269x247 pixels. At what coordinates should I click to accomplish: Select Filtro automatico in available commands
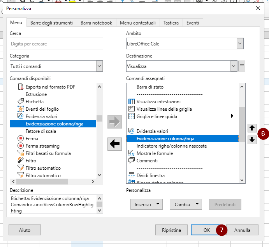(43, 168)
